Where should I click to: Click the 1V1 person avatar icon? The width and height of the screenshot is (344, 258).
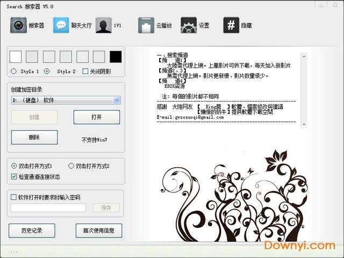point(104,25)
